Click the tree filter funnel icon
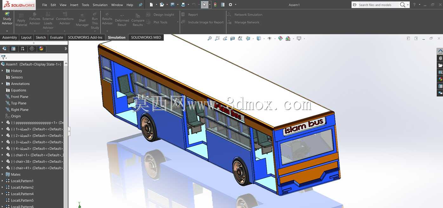 (x=3, y=57)
